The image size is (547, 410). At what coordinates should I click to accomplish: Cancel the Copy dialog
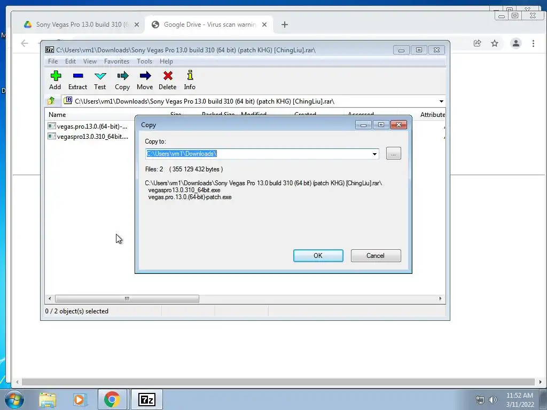[376, 256]
